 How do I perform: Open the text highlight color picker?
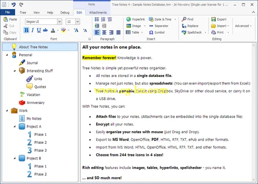click(69, 30)
